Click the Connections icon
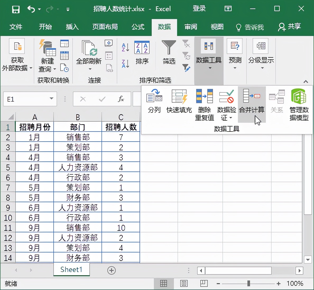 (x=109, y=43)
